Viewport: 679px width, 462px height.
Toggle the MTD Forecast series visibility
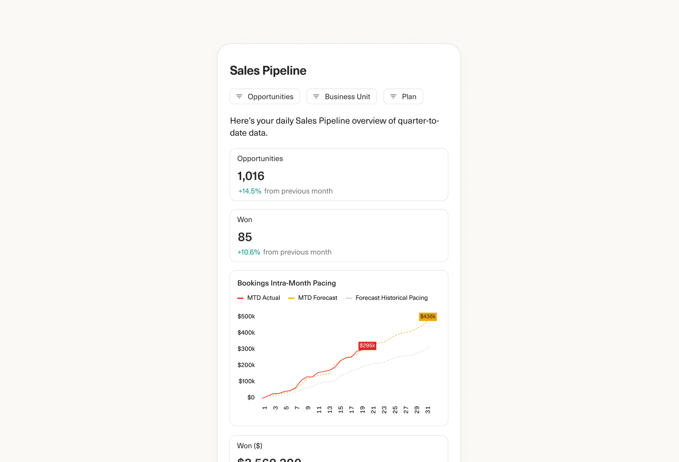pyautogui.click(x=313, y=298)
